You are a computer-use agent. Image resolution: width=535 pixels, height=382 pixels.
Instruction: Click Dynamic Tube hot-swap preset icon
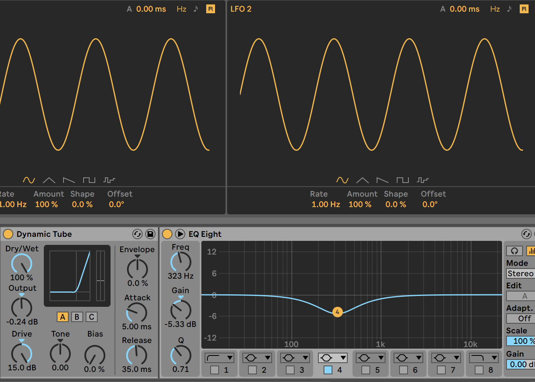(x=137, y=234)
